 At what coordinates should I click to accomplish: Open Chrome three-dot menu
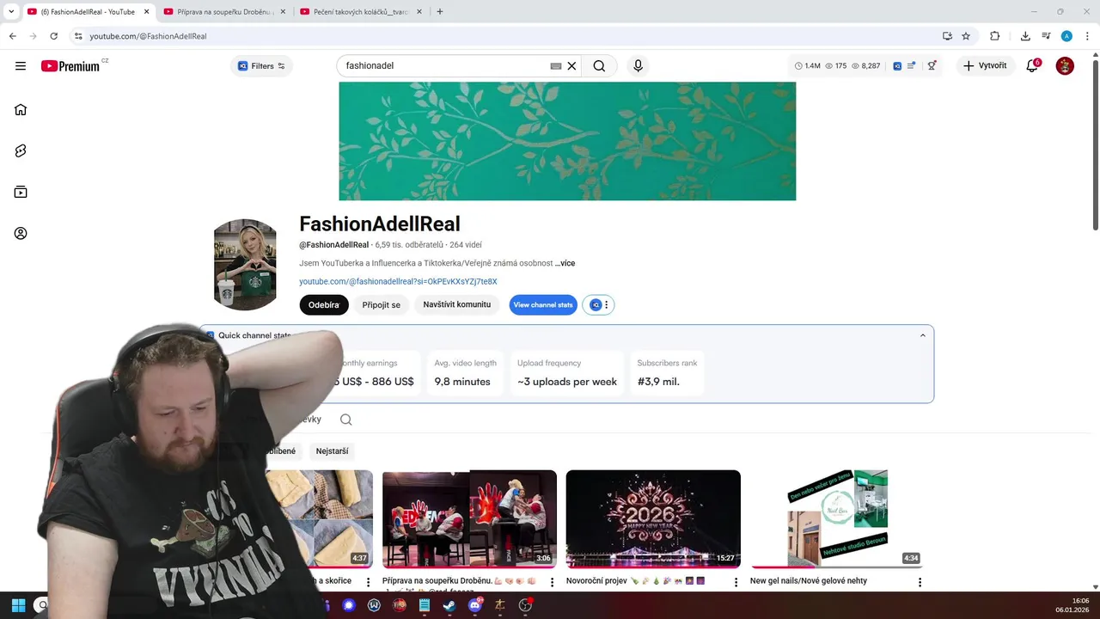coord(1087,36)
